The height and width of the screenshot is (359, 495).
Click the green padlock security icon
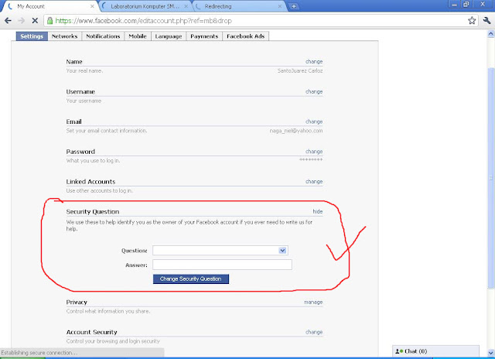click(49, 21)
